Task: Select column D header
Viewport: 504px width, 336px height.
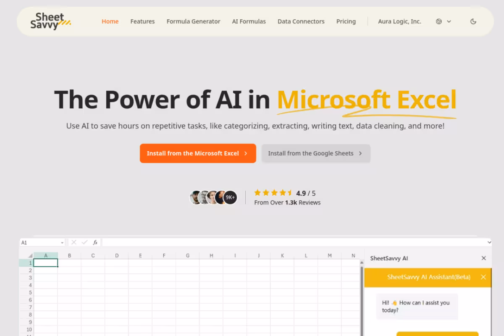Action: tap(117, 255)
